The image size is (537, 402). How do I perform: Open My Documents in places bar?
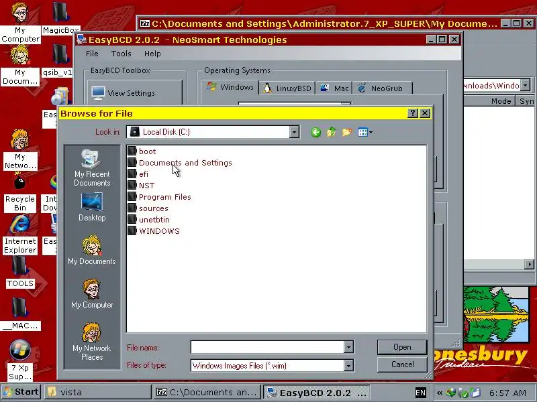[92, 250]
